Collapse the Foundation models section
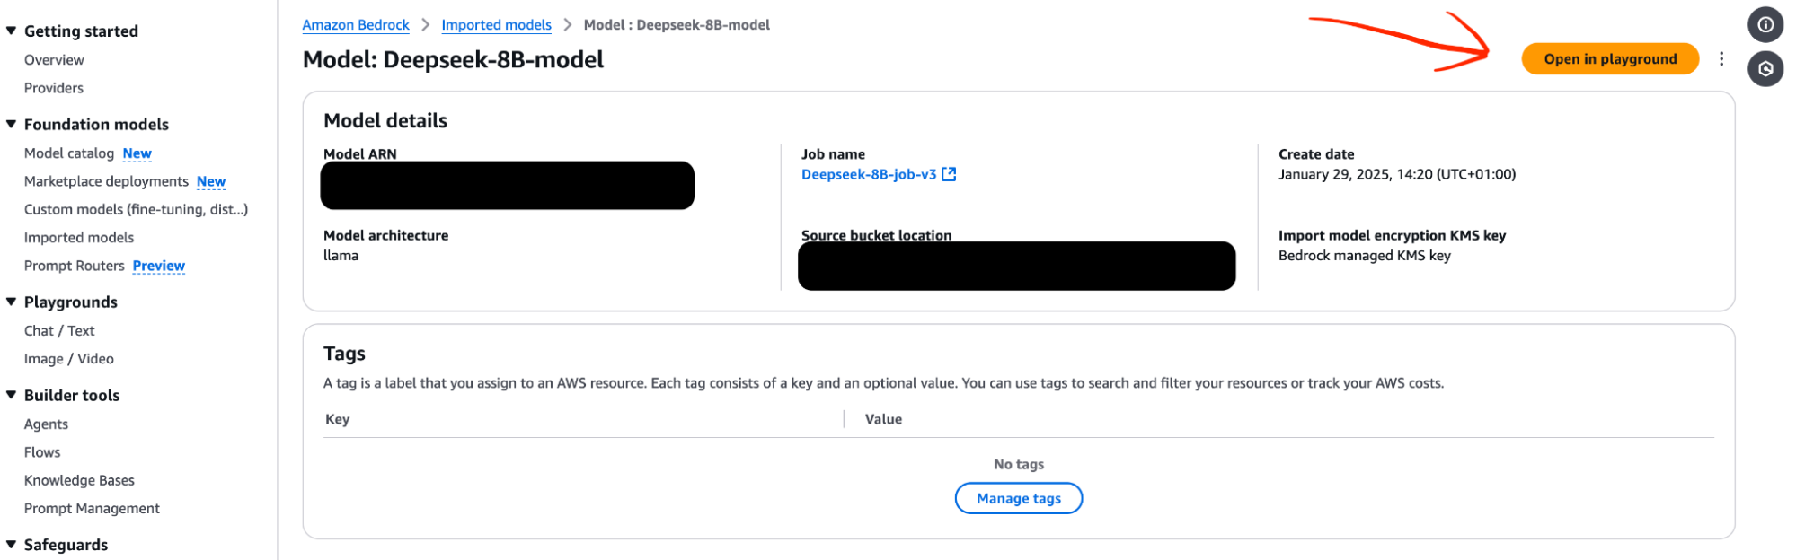 (x=12, y=124)
